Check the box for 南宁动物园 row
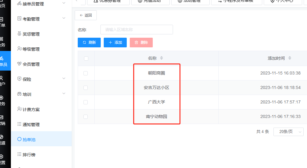307x168 pixels. point(86,117)
